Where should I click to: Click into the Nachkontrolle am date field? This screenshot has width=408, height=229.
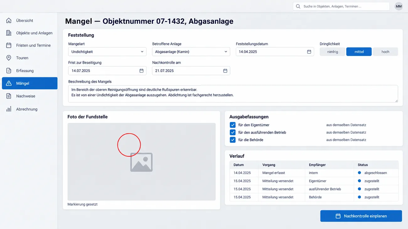point(191,71)
